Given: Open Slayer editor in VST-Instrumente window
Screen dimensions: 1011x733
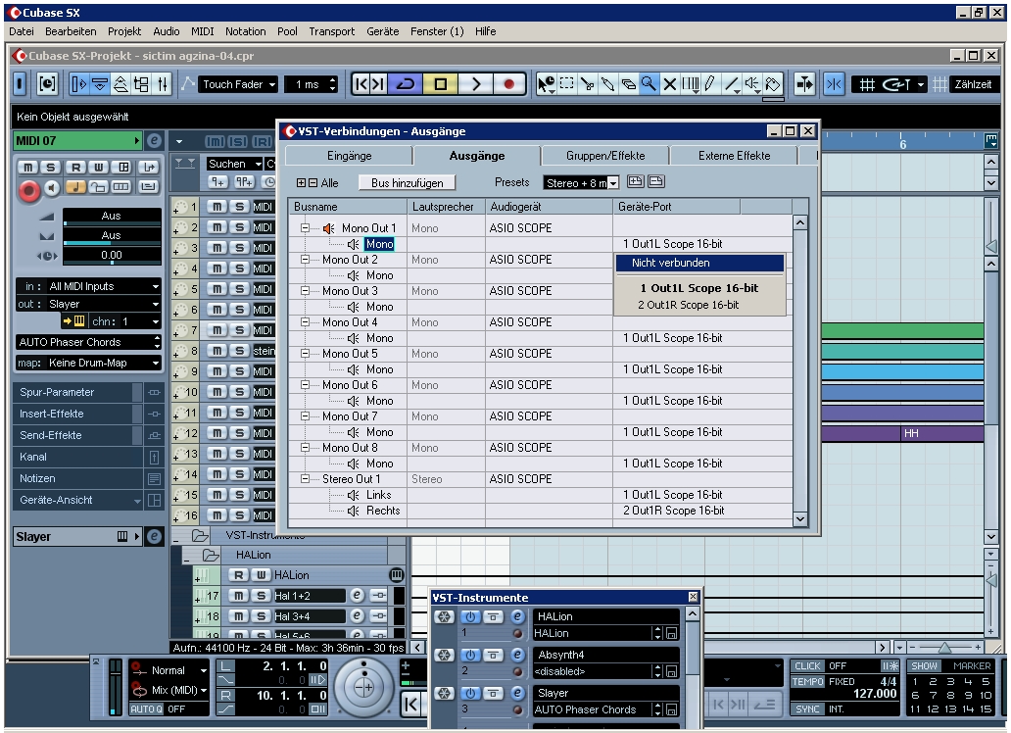Looking at the screenshot, I should click(517, 693).
